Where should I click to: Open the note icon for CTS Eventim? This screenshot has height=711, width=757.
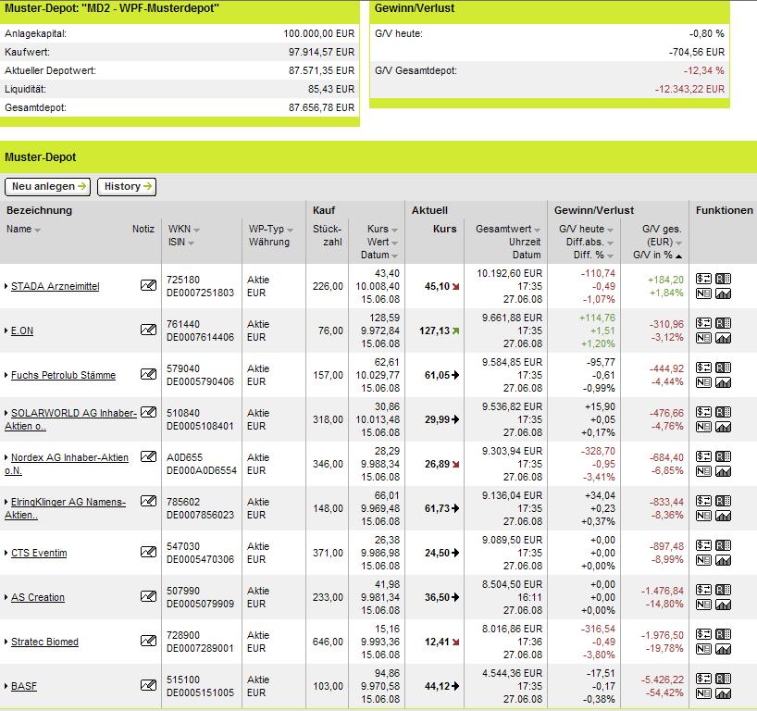point(148,552)
